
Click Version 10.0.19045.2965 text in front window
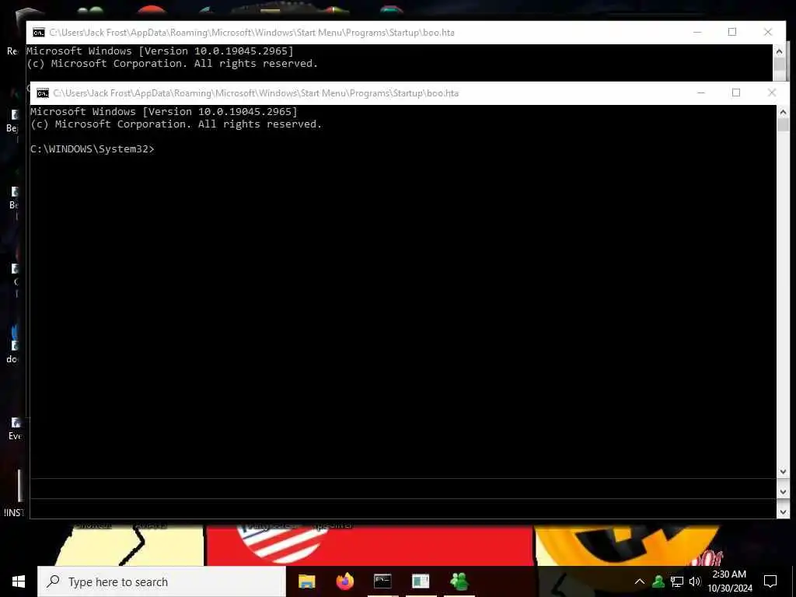(x=220, y=112)
